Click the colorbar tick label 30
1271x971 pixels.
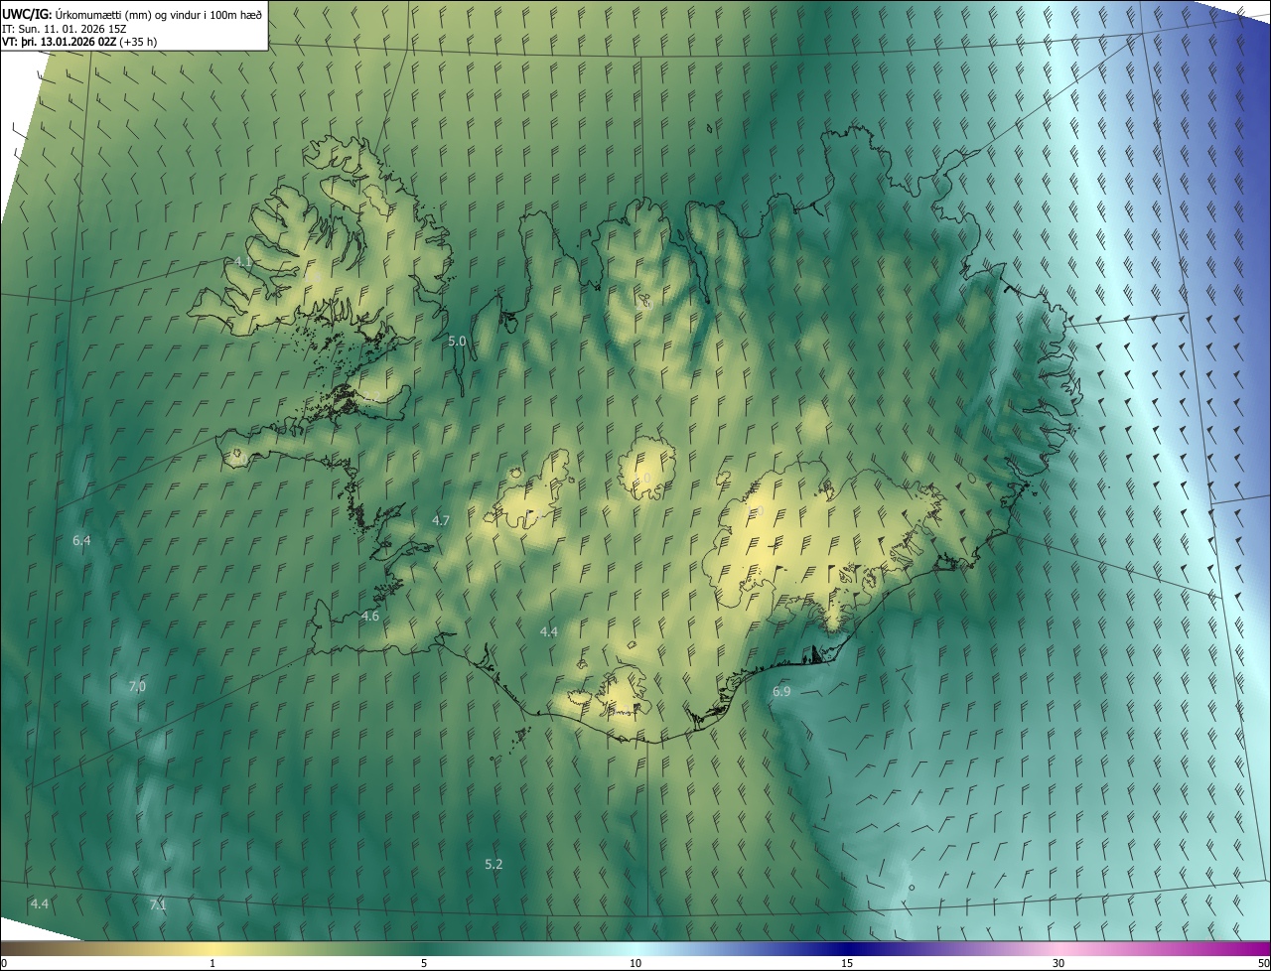tap(1059, 963)
